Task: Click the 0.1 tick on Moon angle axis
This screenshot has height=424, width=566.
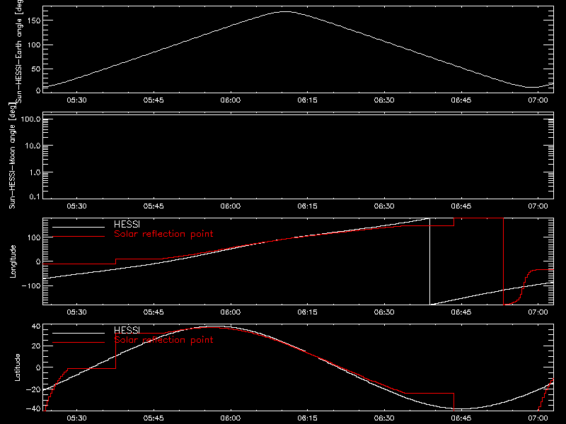Action: coord(36,196)
